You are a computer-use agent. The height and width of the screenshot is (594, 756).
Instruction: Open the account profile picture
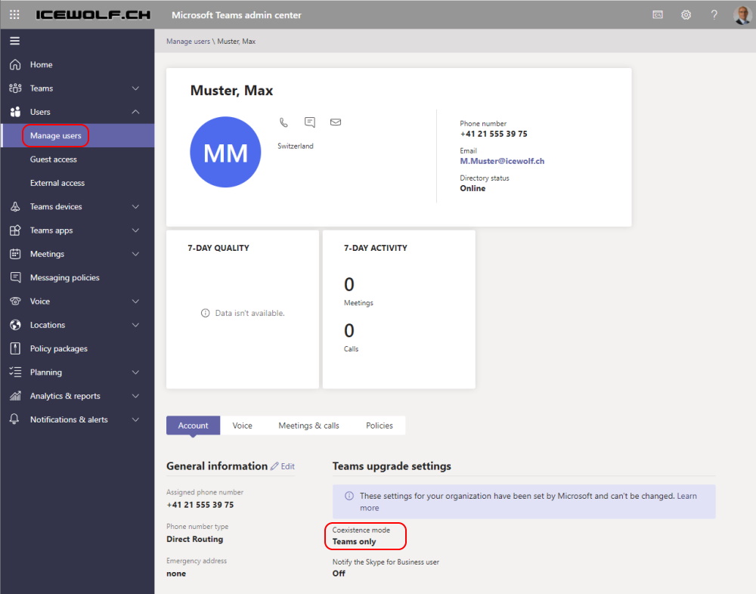pos(742,15)
